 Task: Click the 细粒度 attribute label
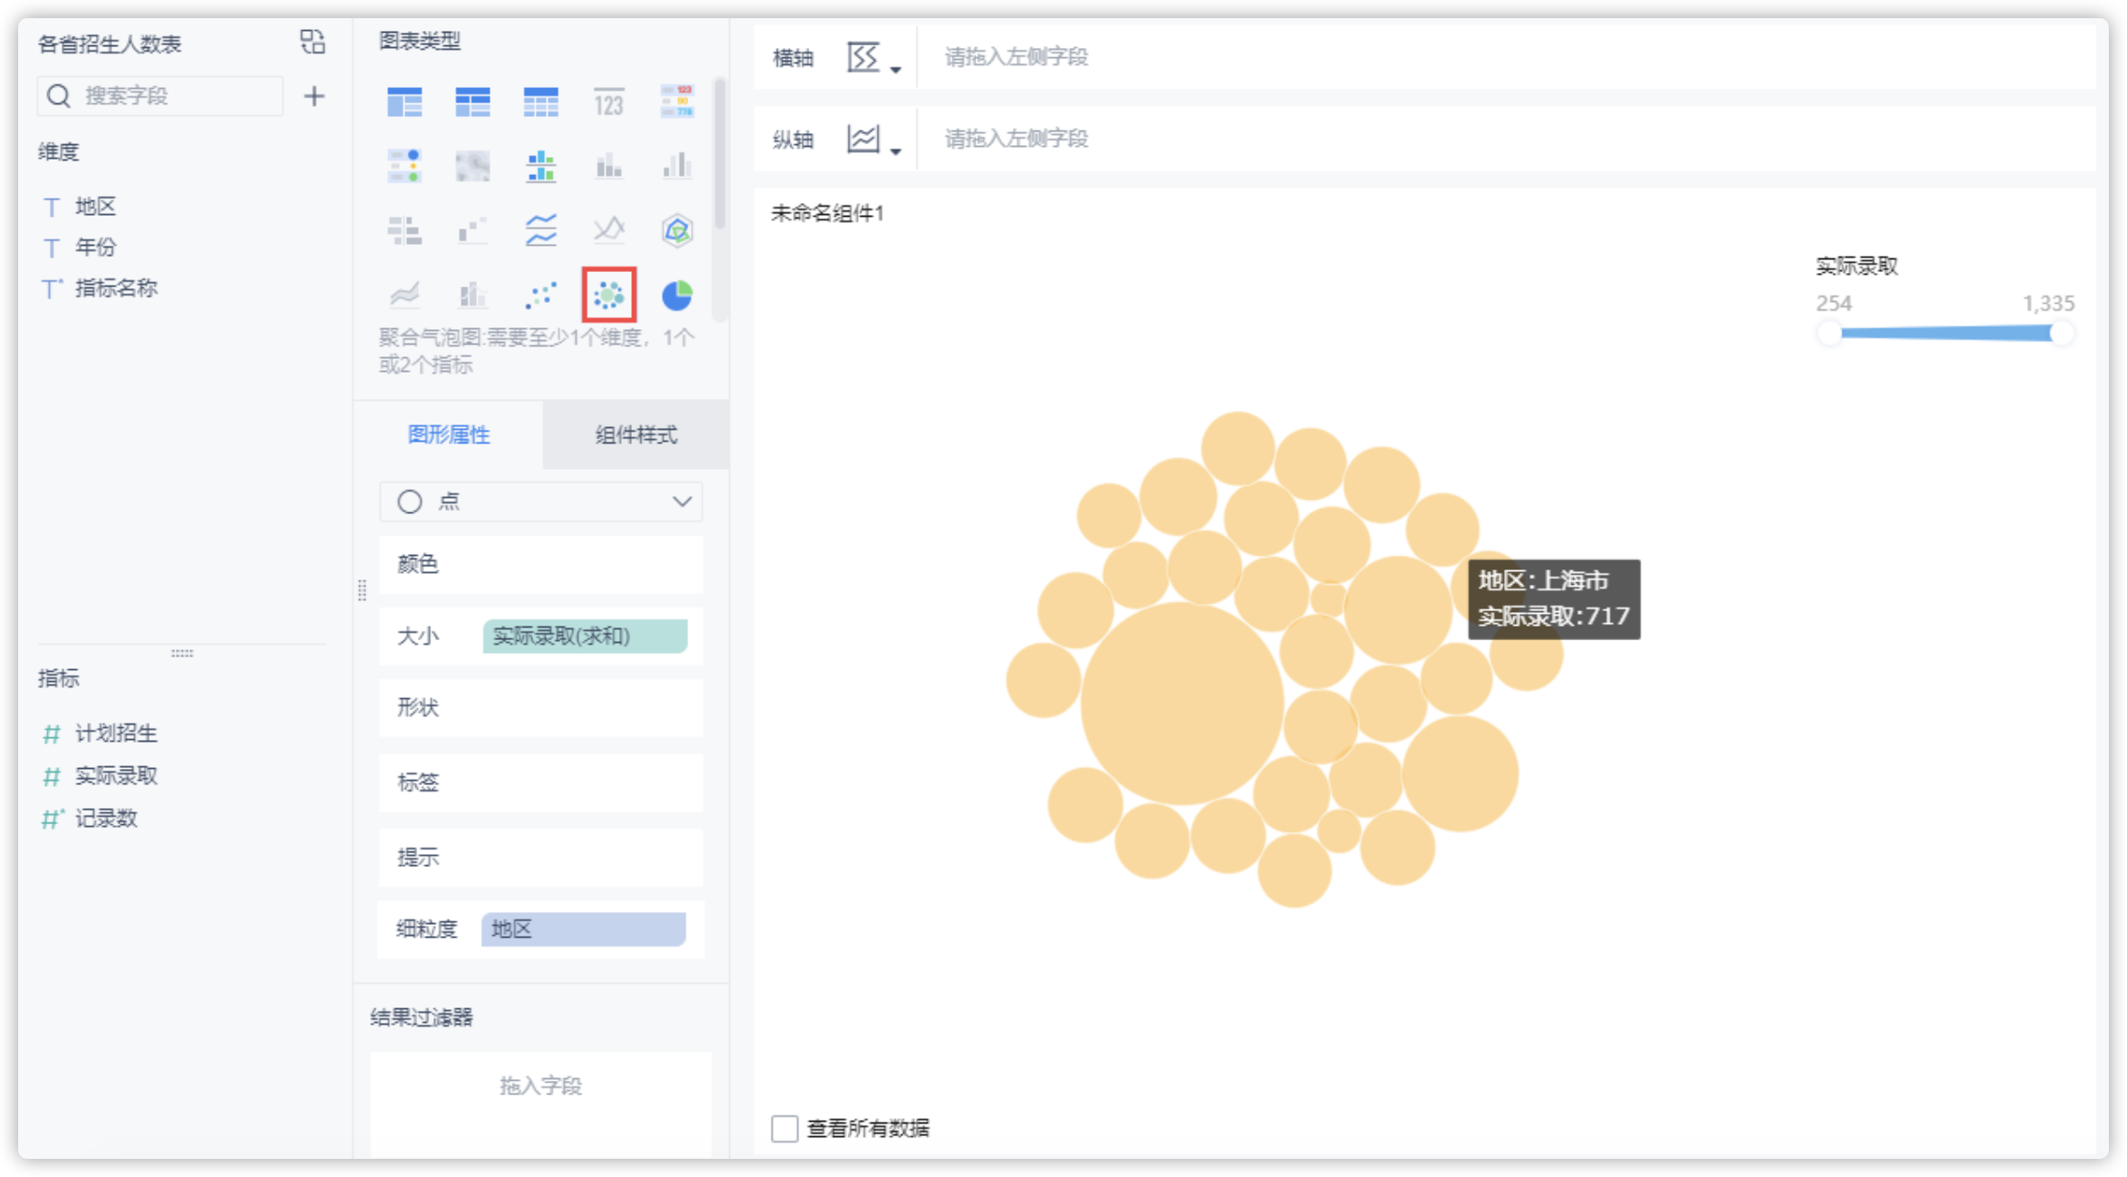click(427, 929)
